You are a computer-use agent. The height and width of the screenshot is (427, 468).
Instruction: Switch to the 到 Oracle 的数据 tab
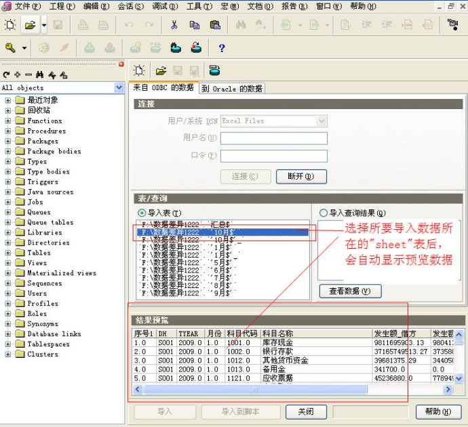click(232, 89)
